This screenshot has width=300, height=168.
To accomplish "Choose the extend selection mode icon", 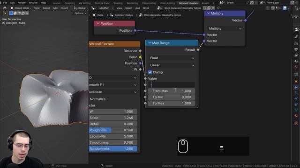I will [x=15, y=13].
